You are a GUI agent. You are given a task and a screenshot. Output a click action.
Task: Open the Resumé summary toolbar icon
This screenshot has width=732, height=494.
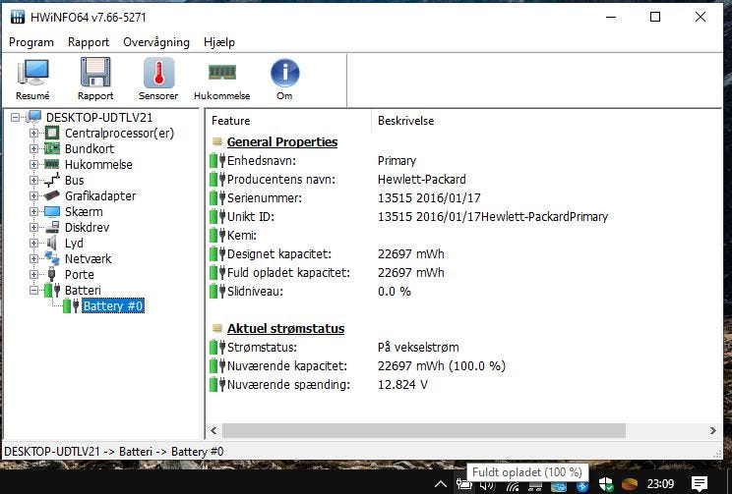32,80
